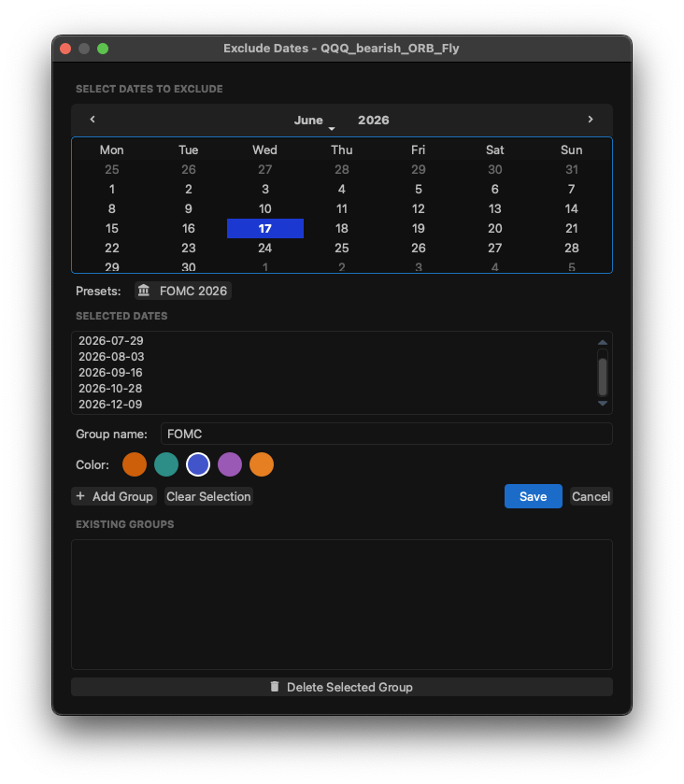Clear Selection of dates

point(208,496)
